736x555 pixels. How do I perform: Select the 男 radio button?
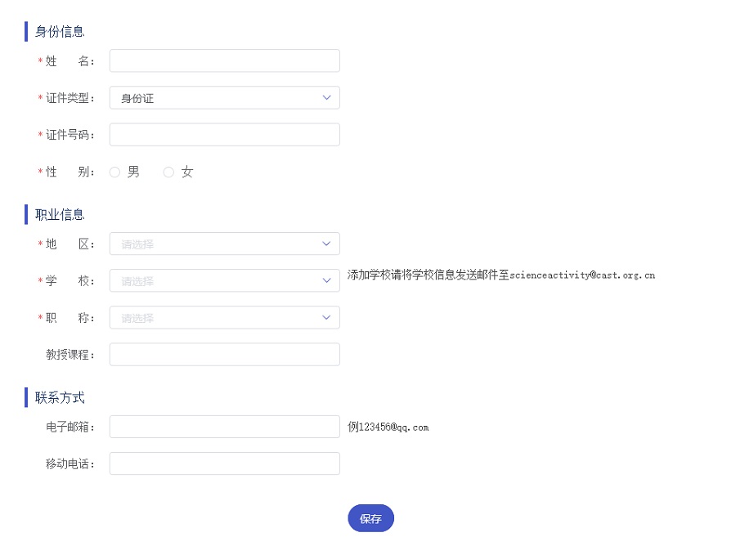coord(115,172)
